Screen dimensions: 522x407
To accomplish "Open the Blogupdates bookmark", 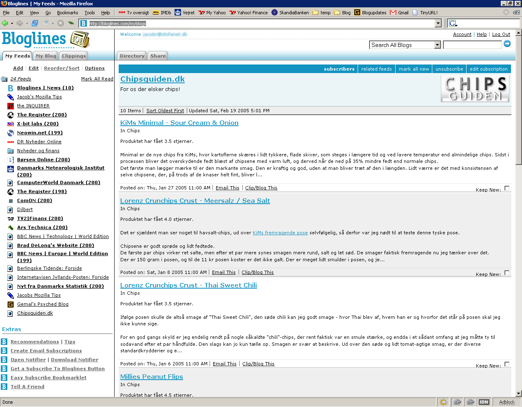I will (x=370, y=13).
